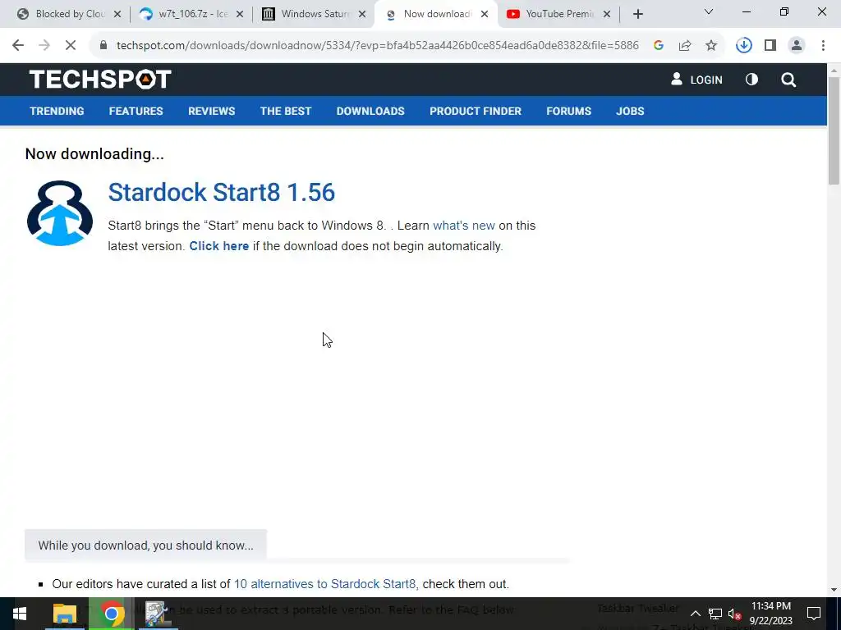The image size is (841, 630).
Task: Stop loading the page
Action: click(71, 46)
